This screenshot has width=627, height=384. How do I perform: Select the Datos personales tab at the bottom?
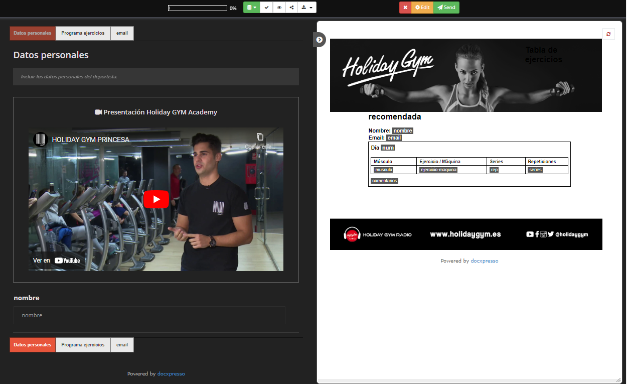pyautogui.click(x=32, y=345)
